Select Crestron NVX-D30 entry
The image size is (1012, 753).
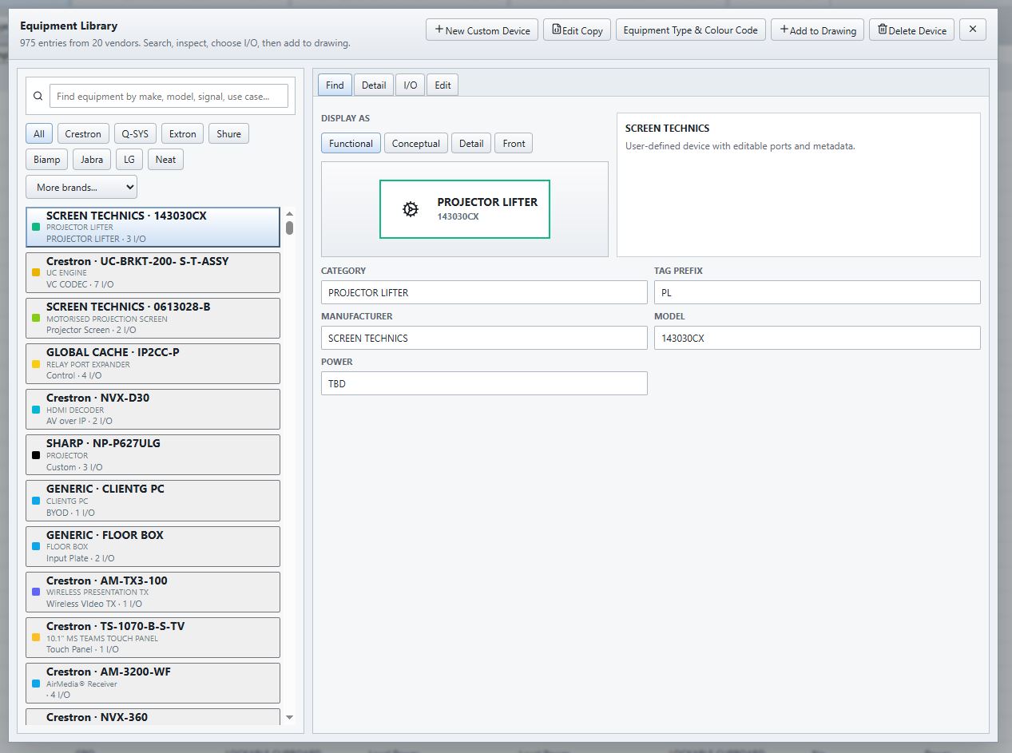click(153, 409)
